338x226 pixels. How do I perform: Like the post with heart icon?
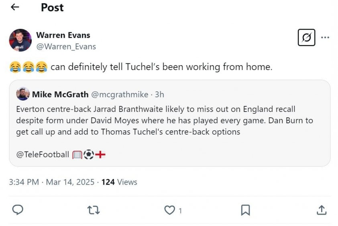coord(170,210)
